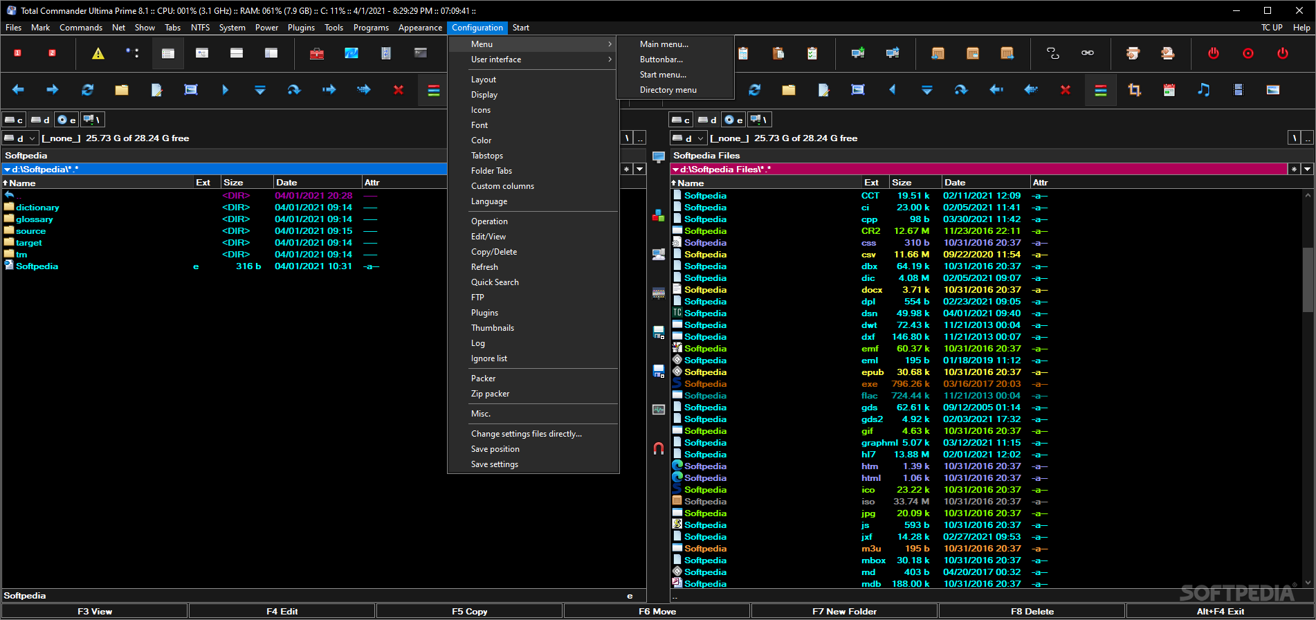The height and width of the screenshot is (620, 1316).
Task: Click the right panel picture image icon
Action: tap(1273, 90)
